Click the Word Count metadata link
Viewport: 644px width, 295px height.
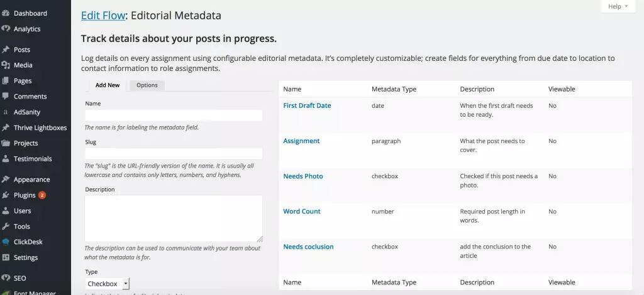302,212
